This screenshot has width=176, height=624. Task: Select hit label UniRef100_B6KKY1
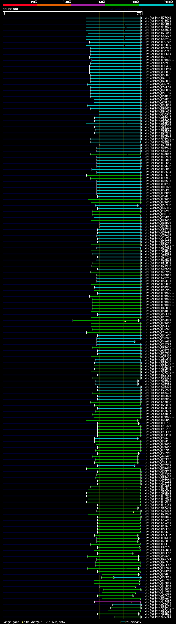[x=158, y=320]
